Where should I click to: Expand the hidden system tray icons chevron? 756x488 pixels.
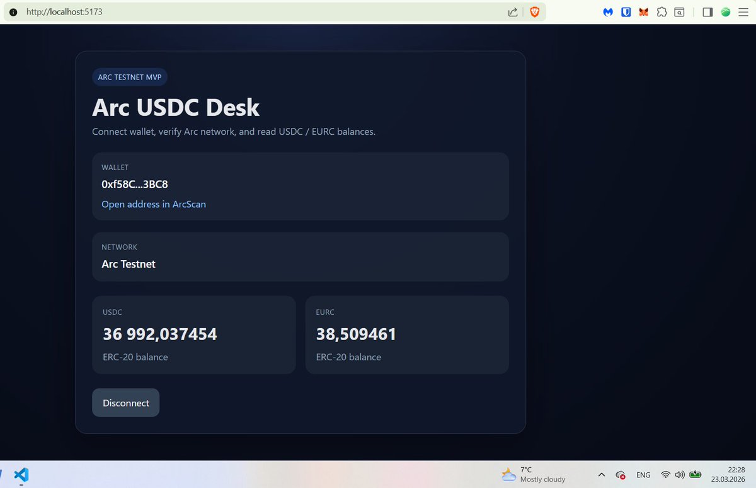[x=601, y=475]
